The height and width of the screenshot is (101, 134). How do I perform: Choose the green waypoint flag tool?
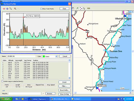(77, 8)
